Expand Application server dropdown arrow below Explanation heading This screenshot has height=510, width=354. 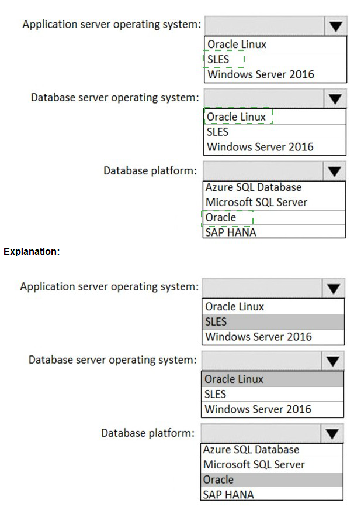[334, 288]
